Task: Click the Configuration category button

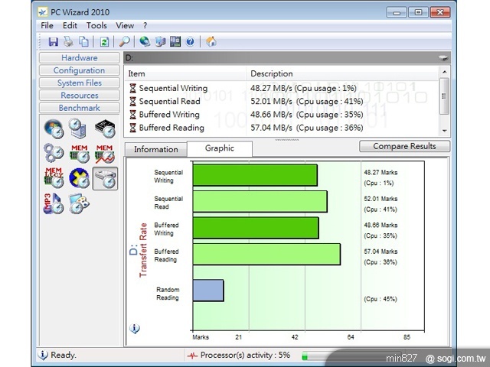Action: click(80, 70)
